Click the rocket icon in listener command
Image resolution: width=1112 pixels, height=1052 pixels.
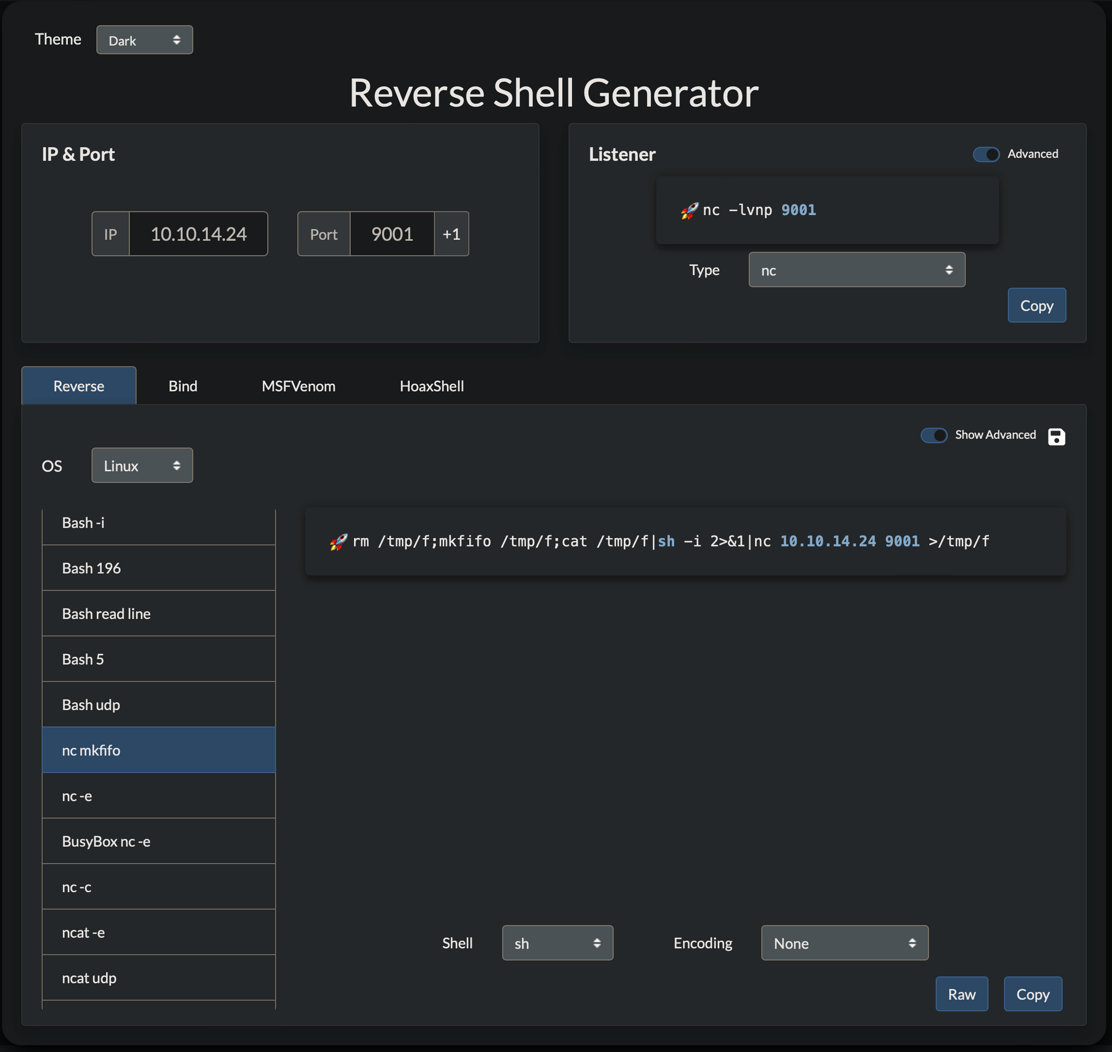click(689, 210)
